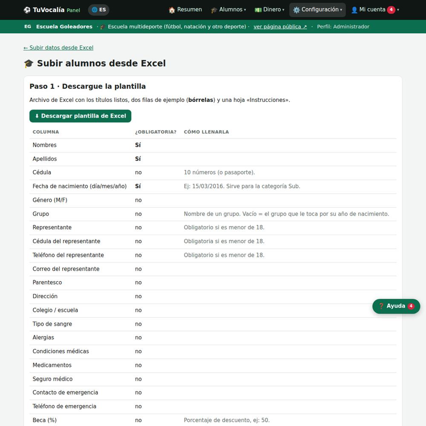Click the download arrow icon on template button
This screenshot has width=426, height=426.
pos(37,116)
